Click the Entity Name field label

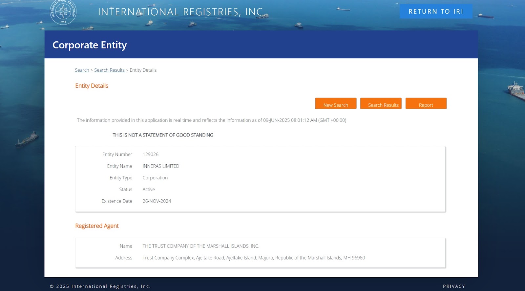(x=120, y=166)
